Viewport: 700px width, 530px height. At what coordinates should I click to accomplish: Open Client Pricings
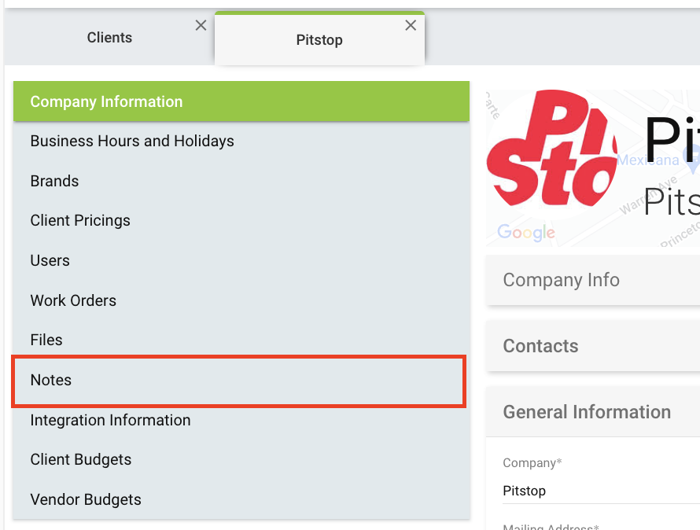[x=241, y=221]
